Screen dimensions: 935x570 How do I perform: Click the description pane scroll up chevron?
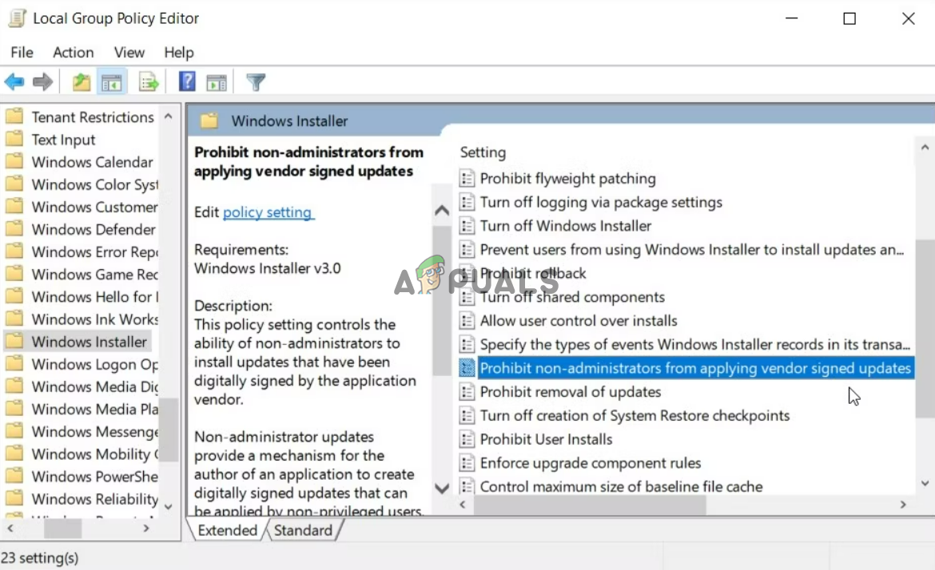442,210
